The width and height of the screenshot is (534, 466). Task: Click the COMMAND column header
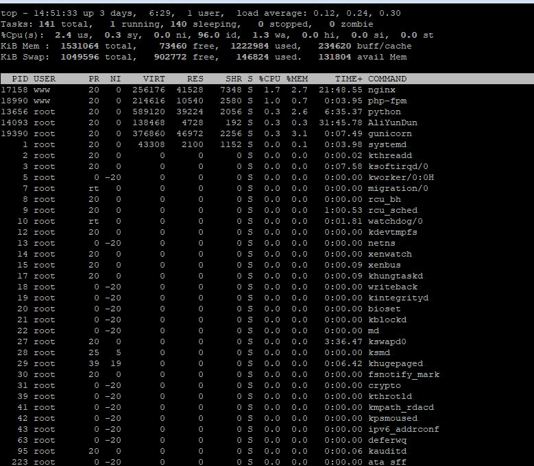[387, 79]
